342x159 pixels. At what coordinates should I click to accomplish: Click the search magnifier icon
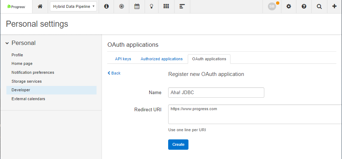[x=319, y=6]
